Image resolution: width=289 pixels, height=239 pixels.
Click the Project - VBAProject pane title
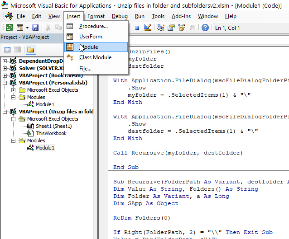[x=25, y=37]
